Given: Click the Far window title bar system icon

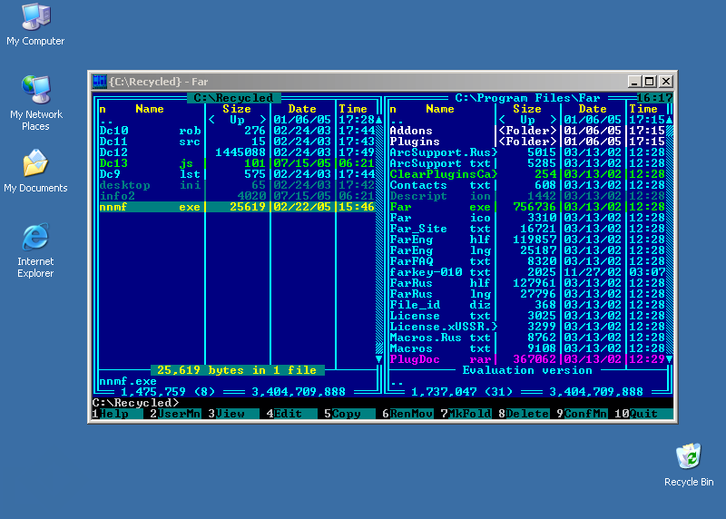Looking at the screenshot, I should point(99,82).
